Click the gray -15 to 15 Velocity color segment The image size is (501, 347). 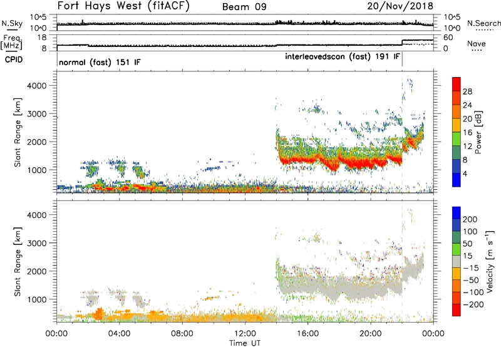tap(457, 261)
